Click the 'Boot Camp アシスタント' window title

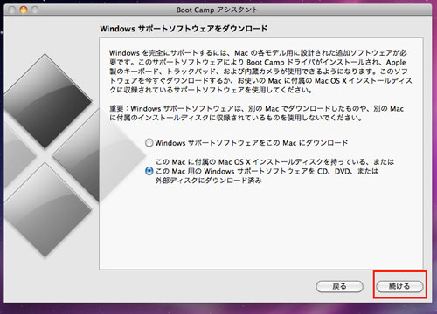tap(217, 10)
